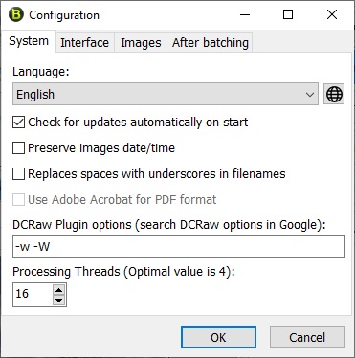355x358 pixels.
Task: Focus the DCRaw Plugin options text field
Action: coord(179,247)
